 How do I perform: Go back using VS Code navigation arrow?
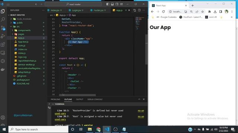point(36,4)
